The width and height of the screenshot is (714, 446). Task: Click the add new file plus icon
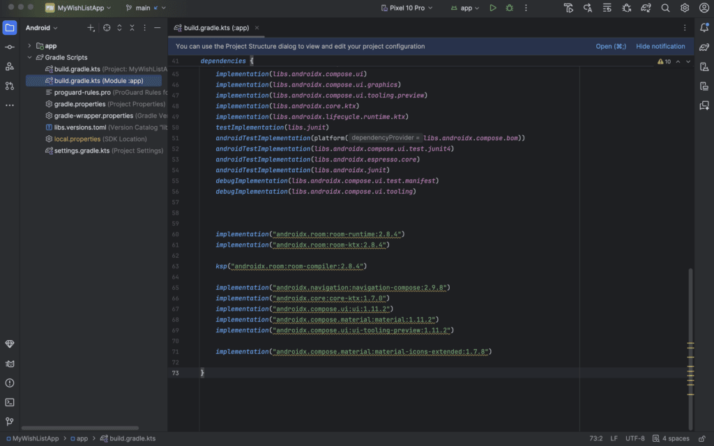(91, 28)
